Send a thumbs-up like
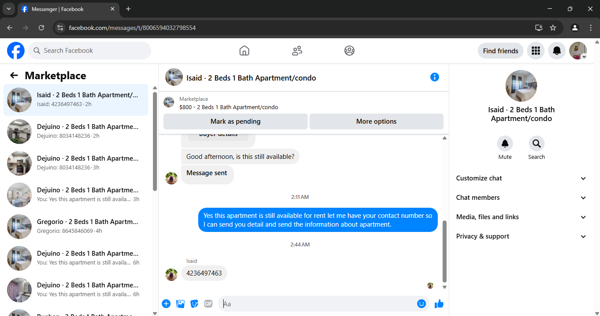This screenshot has height=316, width=600. pos(439,304)
